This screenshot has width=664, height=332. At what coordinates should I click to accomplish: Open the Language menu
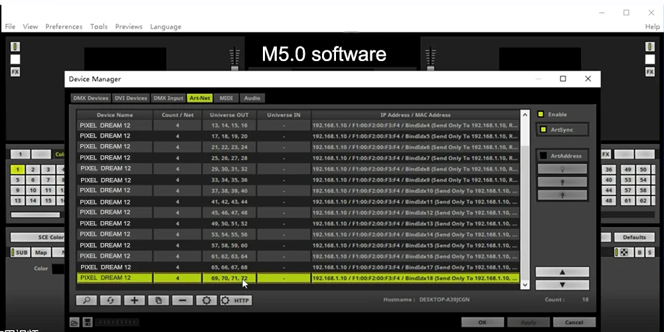click(165, 27)
